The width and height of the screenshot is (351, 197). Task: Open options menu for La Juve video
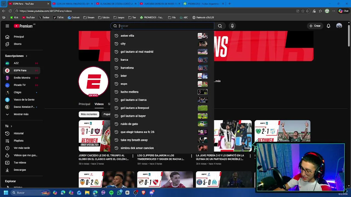click(250, 156)
